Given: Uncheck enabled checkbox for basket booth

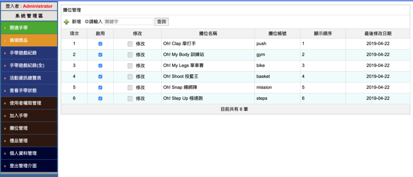Looking at the screenshot, I should pyautogui.click(x=100, y=77).
